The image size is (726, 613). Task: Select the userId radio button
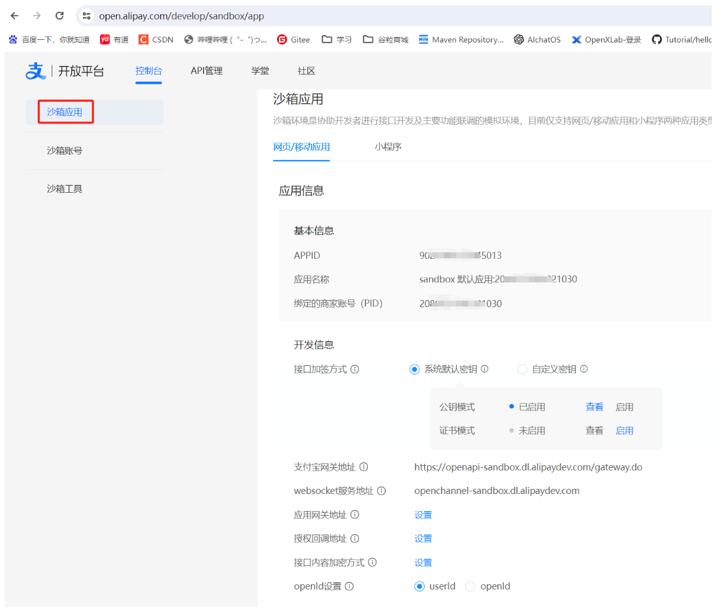[420, 587]
